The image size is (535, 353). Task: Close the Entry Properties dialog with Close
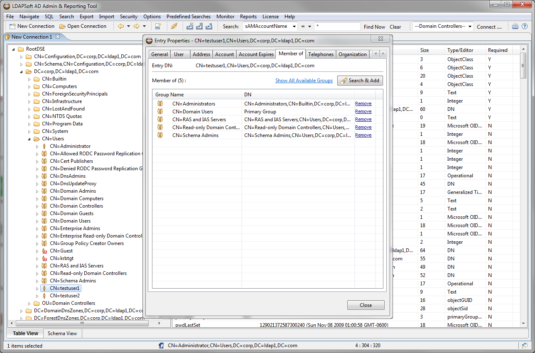(x=366, y=305)
